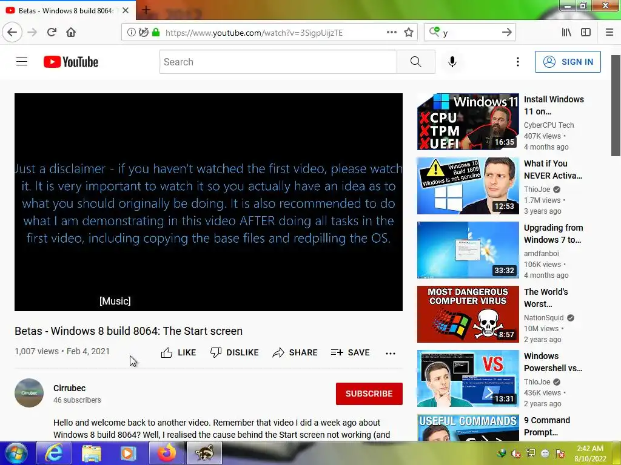Image resolution: width=621 pixels, height=465 pixels.
Task: Open the Cirrubec channel avatar
Action: [29, 393]
